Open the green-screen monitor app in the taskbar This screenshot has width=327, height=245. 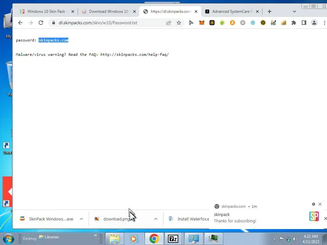213,239
